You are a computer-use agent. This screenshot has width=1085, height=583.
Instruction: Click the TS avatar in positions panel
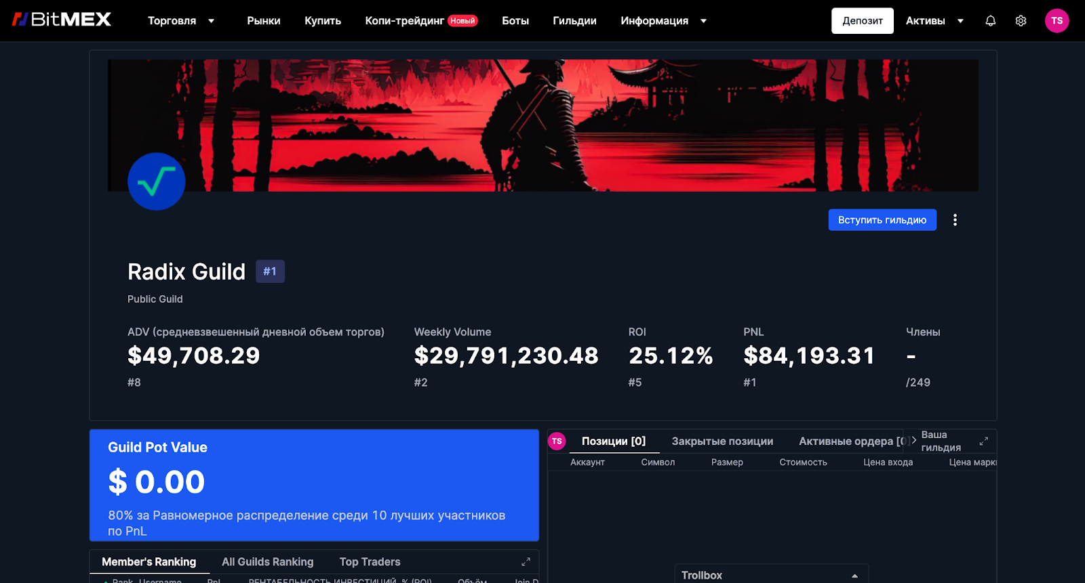coord(557,441)
